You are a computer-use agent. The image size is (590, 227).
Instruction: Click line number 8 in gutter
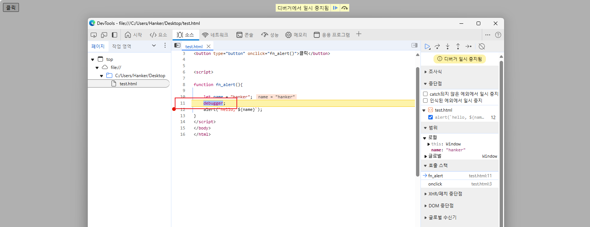coord(184,85)
